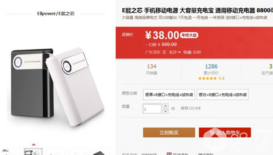
Task: View the 134 月销量 monthly sales
Action: click(152, 69)
